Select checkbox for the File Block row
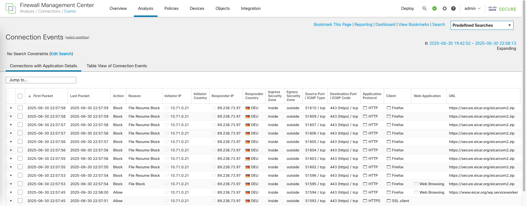This screenshot has height=206, width=526. pyautogui.click(x=20, y=184)
